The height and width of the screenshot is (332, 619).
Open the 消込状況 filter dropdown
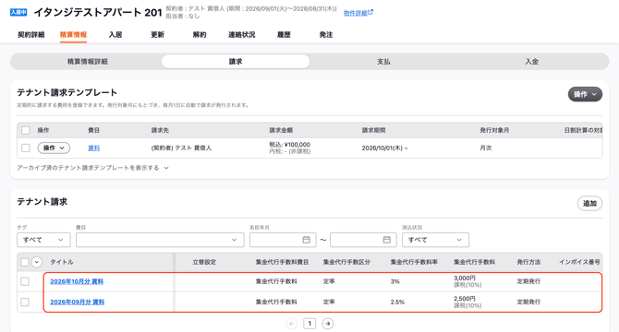435,240
